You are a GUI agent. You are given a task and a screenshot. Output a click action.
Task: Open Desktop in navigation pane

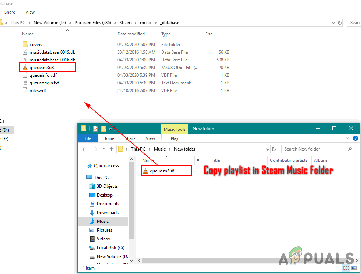(x=101, y=195)
